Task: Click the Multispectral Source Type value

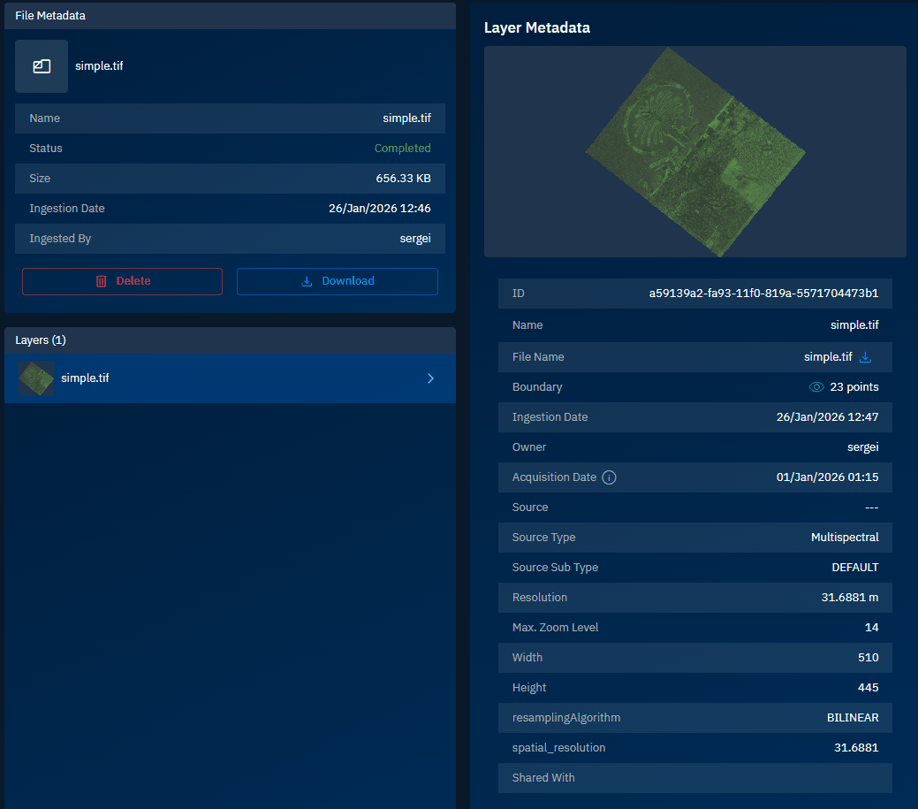Action: (x=844, y=538)
